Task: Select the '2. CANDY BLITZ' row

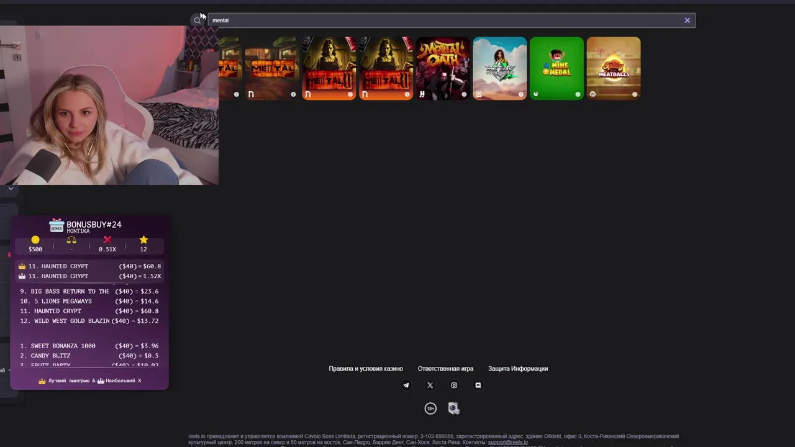Action: [x=89, y=356]
